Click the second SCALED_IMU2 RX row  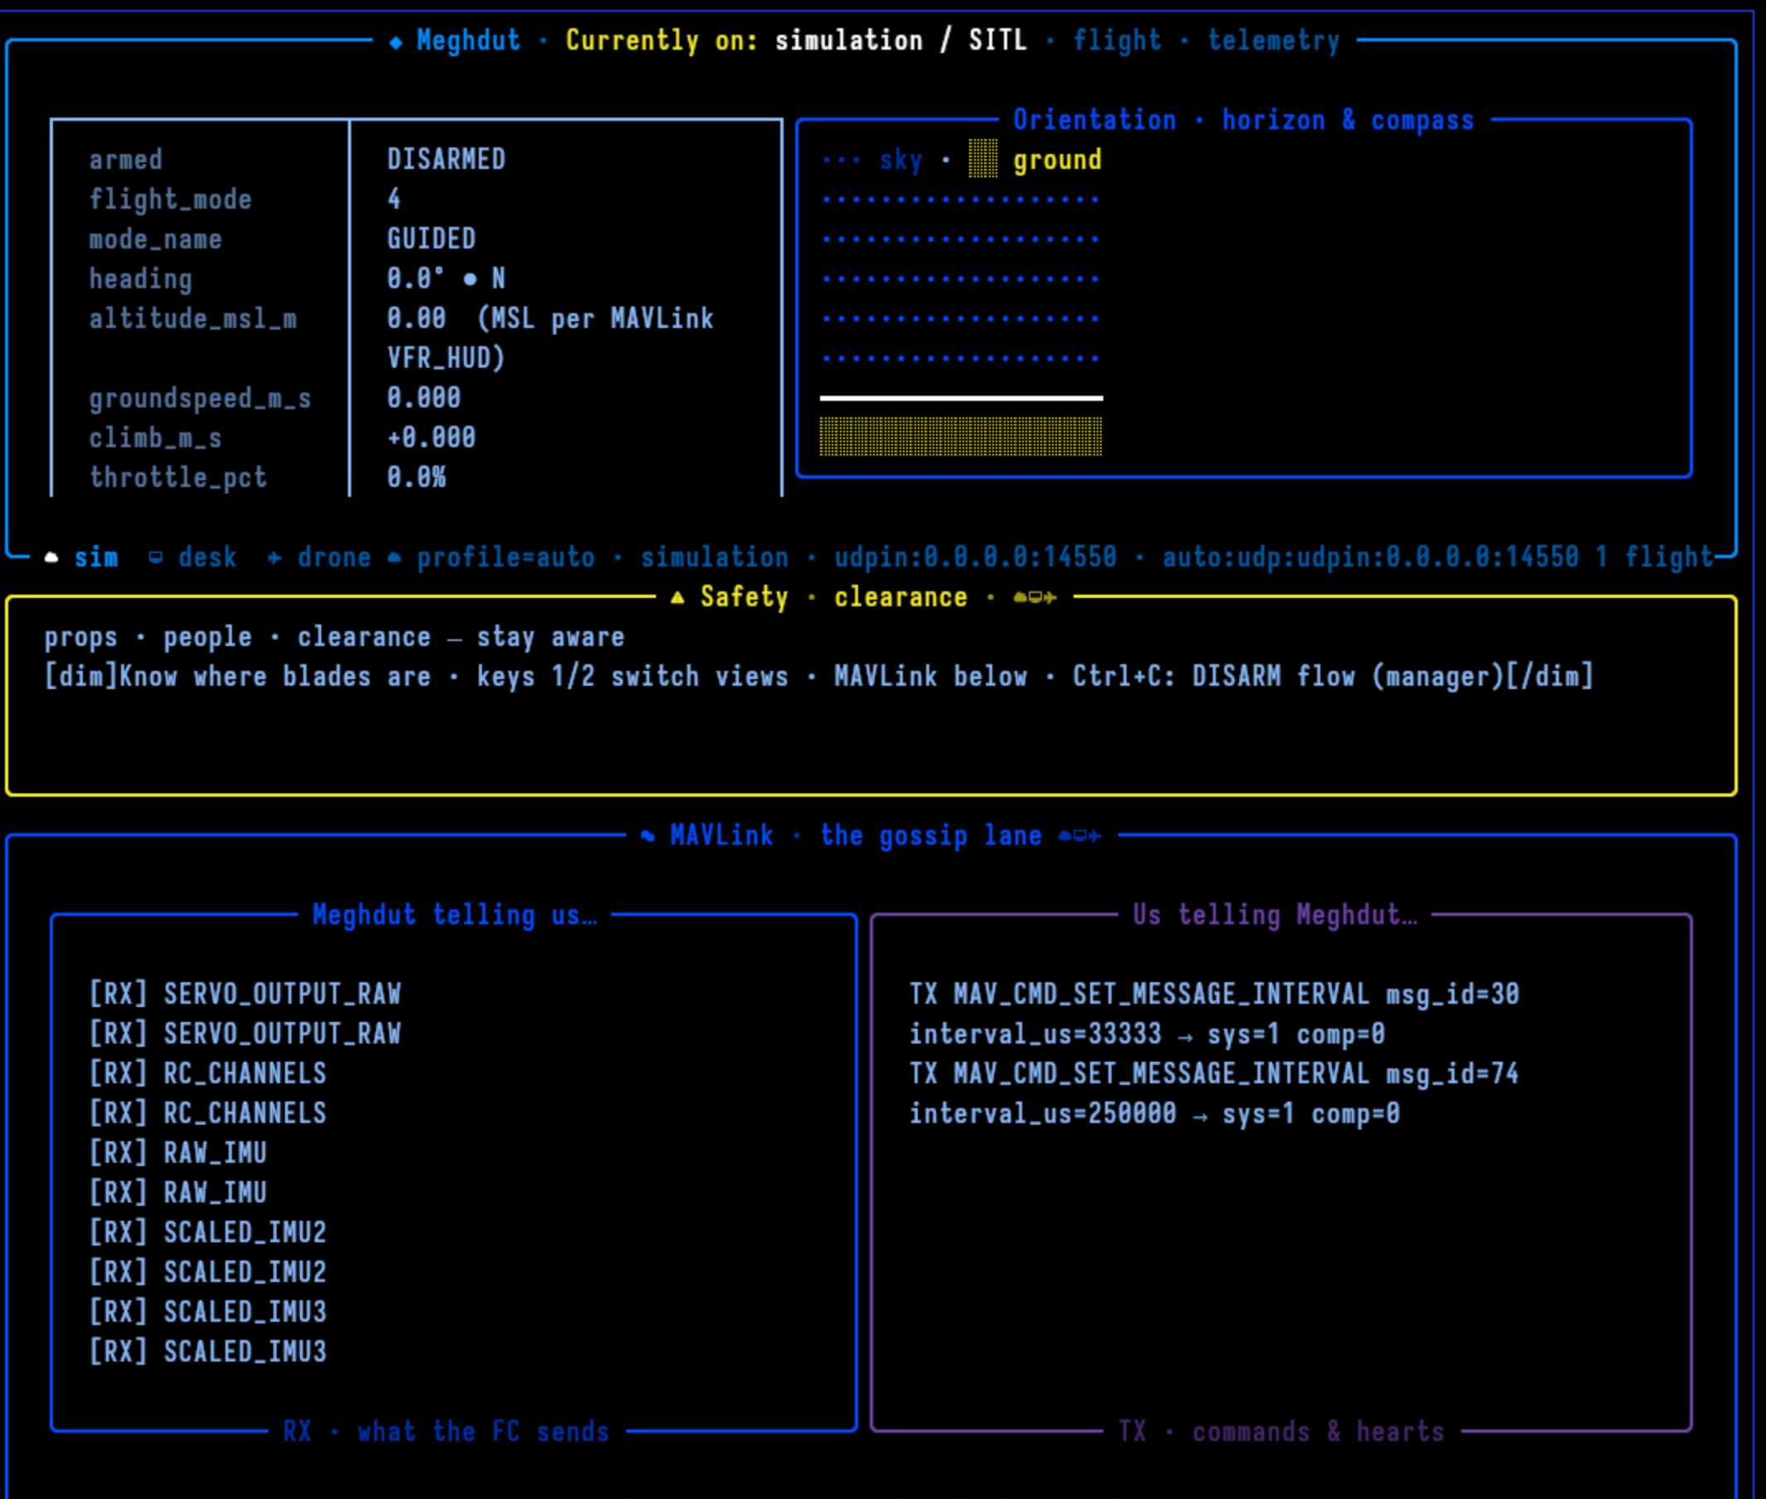(x=207, y=1273)
